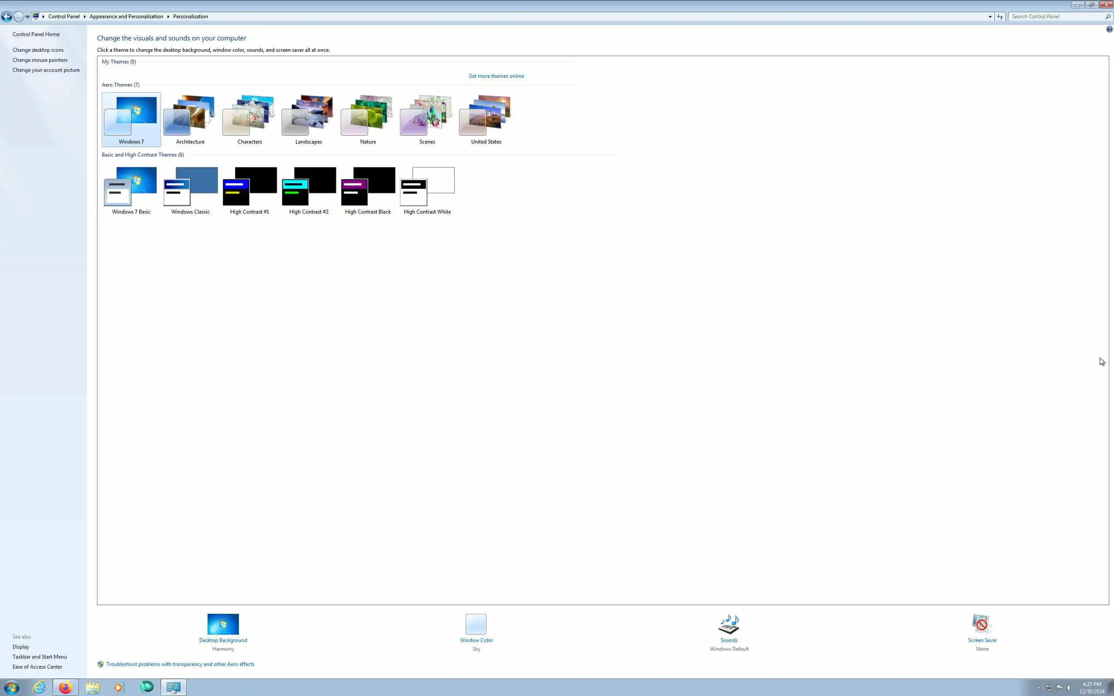Open Internet Explorer from taskbar

tap(39, 687)
